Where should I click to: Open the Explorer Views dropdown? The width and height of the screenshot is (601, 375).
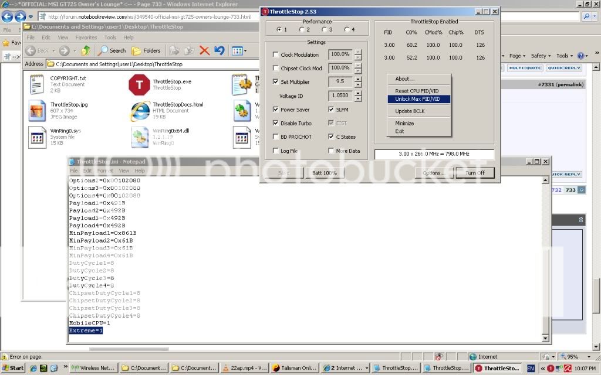tap(238, 50)
